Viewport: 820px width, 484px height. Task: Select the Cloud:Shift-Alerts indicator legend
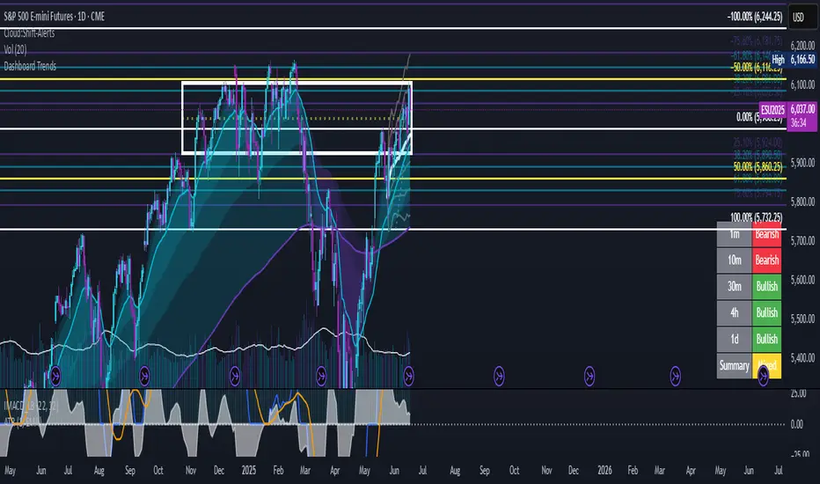coord(29,33)
